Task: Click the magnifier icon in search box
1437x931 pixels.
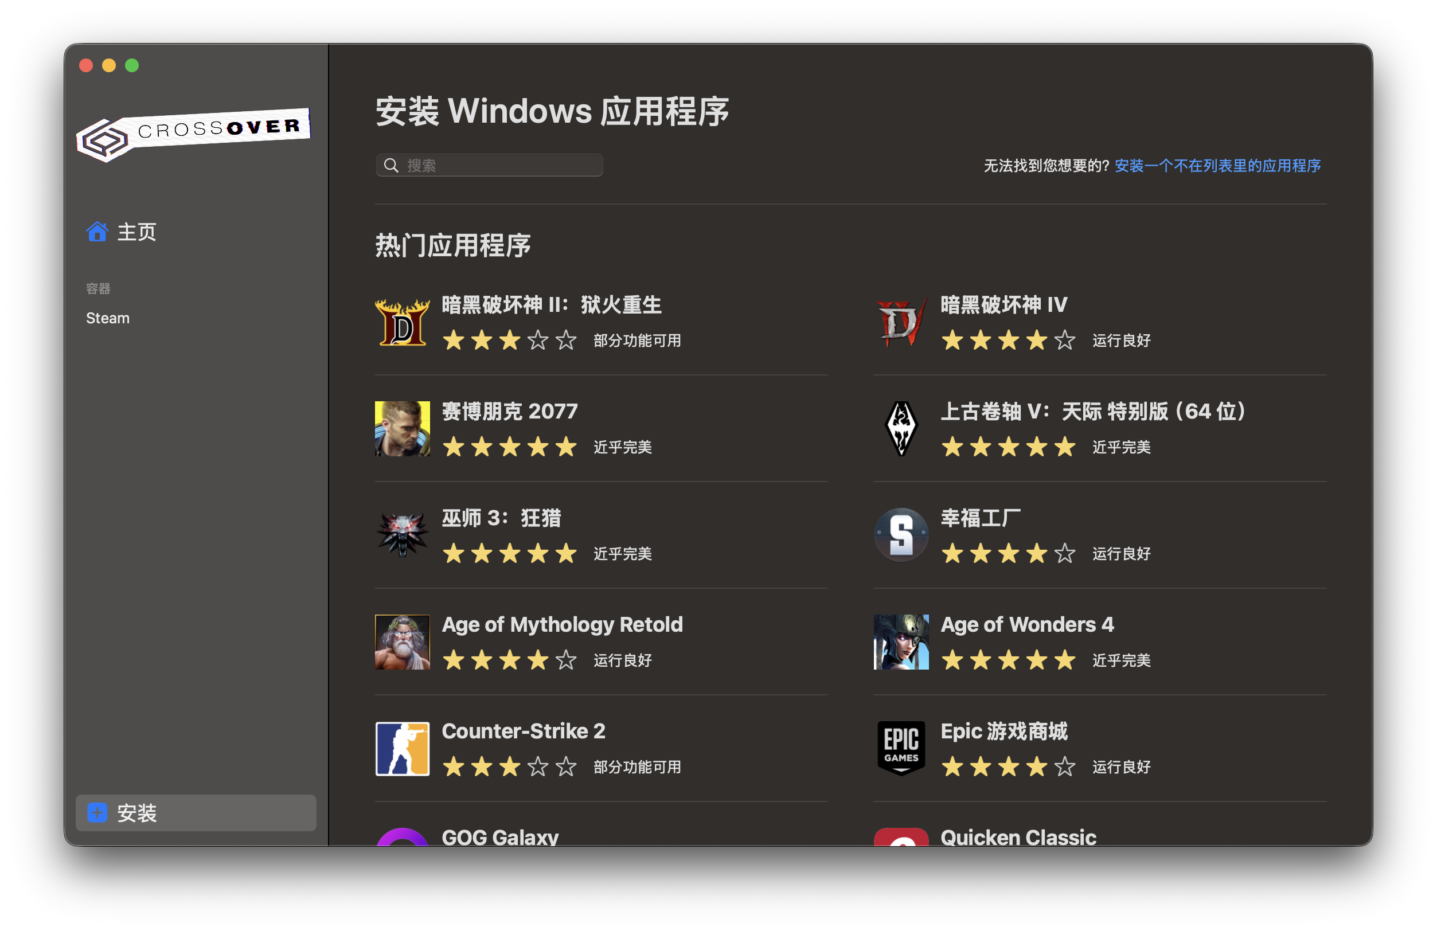Action: (x=391, y=166)
